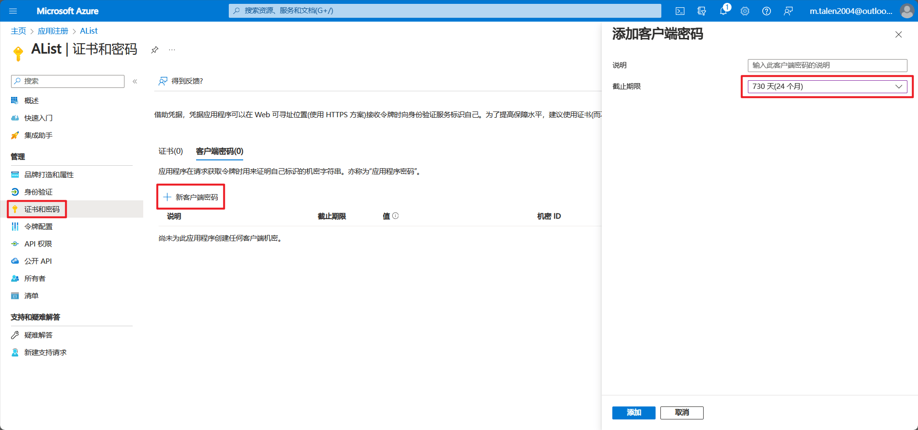Click 新客户端密码 to add a secret
Screen dimensions: 918x430
click(x=191, y=197)
